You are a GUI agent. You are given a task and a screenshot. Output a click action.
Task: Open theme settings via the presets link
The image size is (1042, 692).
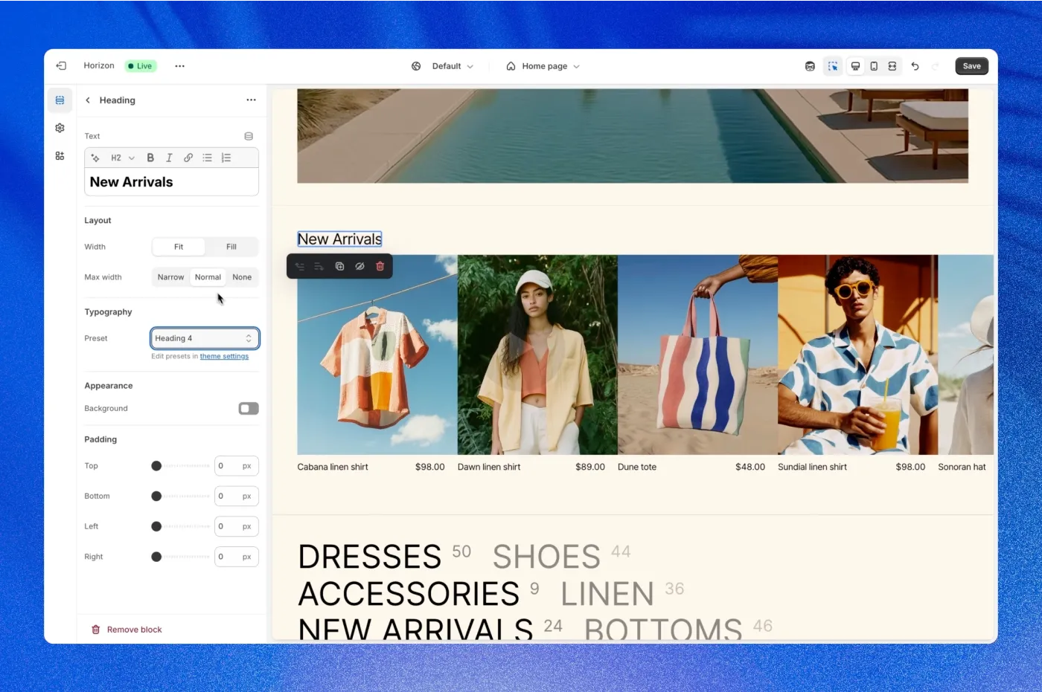pos(224,356)
